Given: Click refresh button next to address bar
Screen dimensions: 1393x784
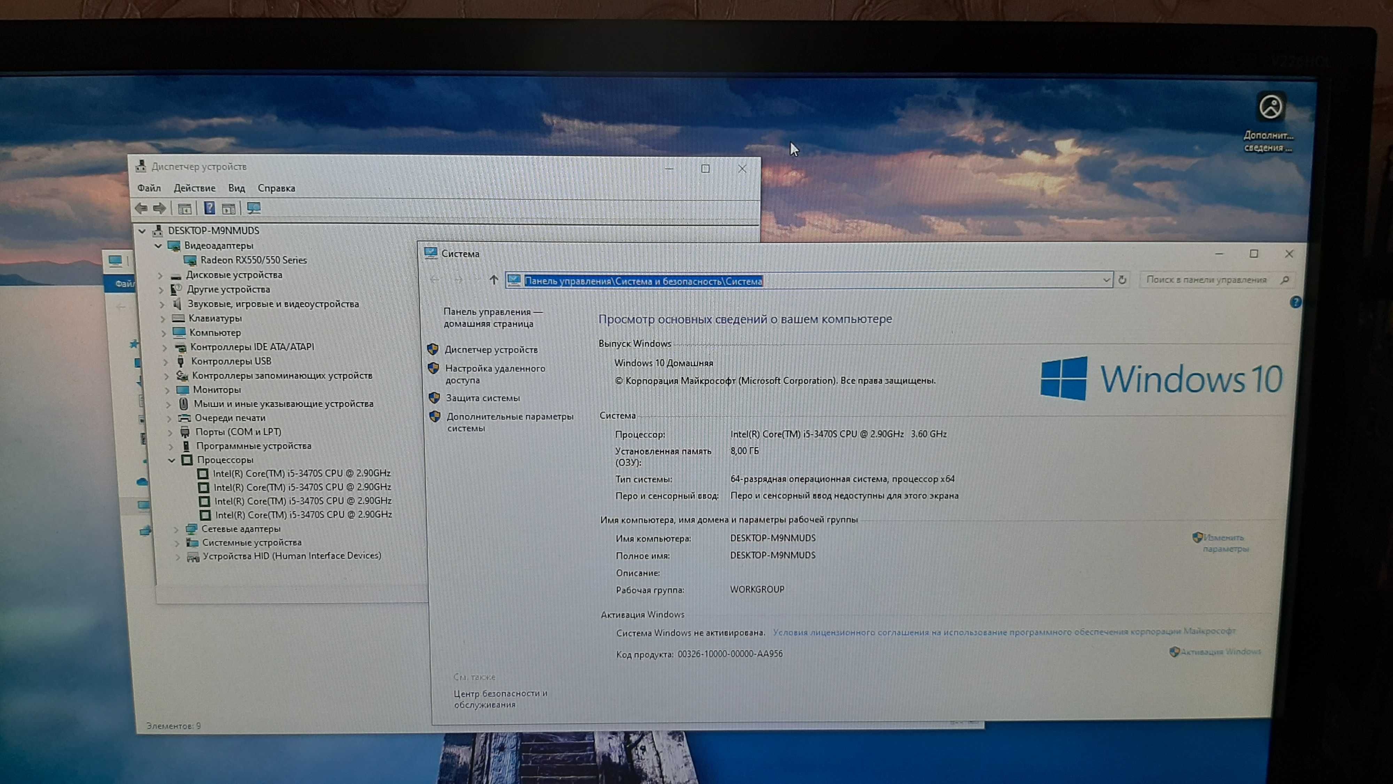Looking at the screenshot, I should tap(1123, 280).
